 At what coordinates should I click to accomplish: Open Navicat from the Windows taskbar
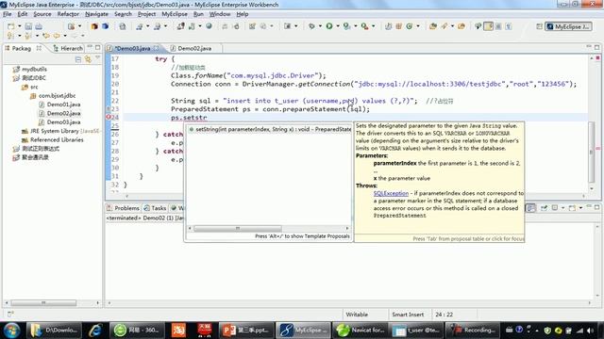point(360,331)
